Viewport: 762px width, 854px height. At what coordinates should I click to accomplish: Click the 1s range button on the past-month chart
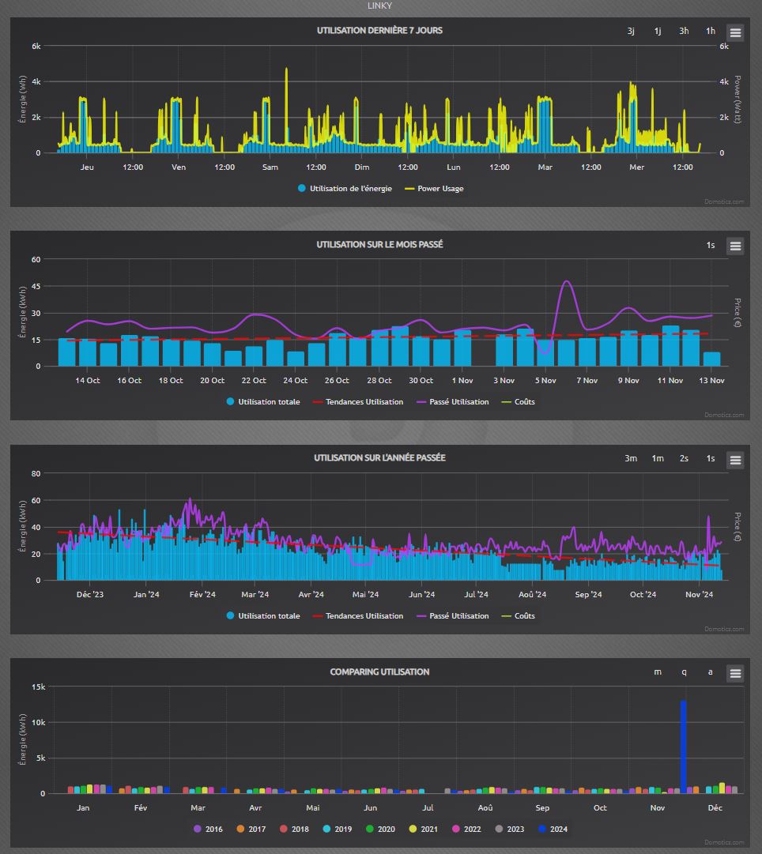tap(710, 245)
